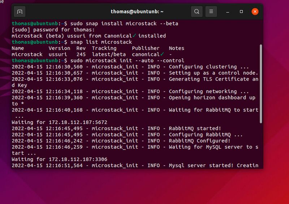
Task: Click the '[sudo] password for thomas:' line
Action: (53, 30)
